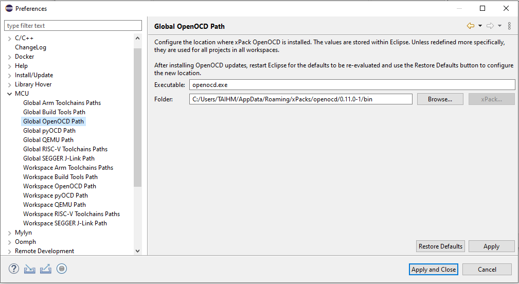The height and width of the screenshot is (284, 519).
Task: Expand the Library Hover tree node
Action: tap(9, 85)
